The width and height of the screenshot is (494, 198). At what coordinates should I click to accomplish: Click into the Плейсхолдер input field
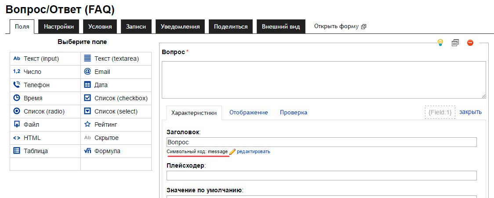pos(321,176)
